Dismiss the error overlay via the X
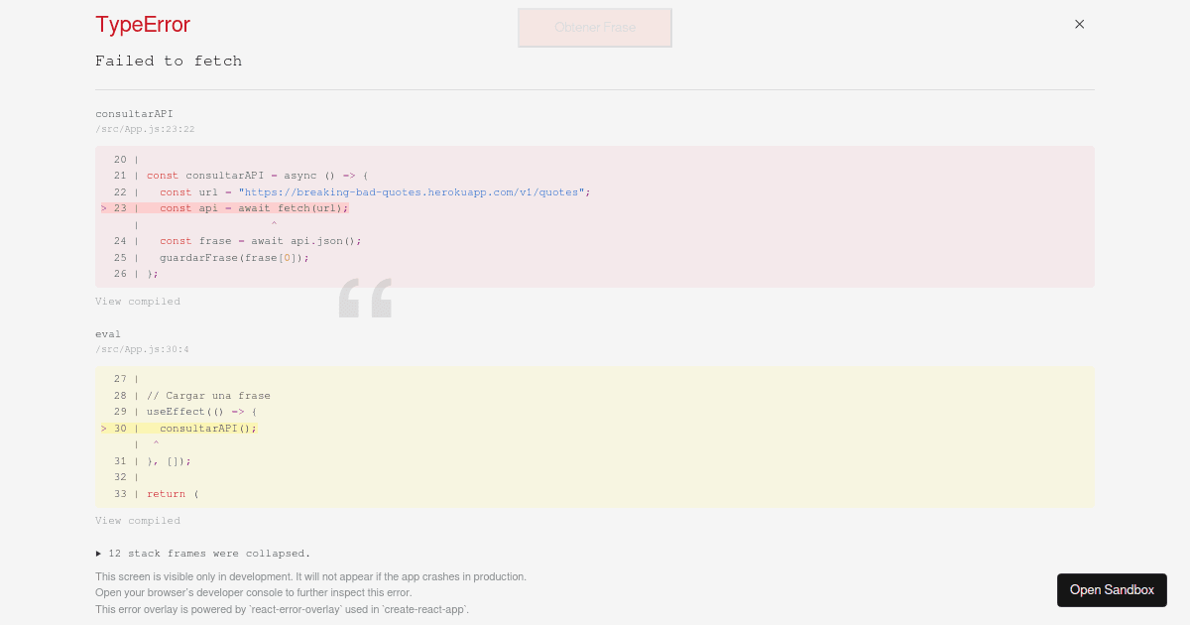The image size is (1190, 625). pyautogui.click(x=1079, y=24)
